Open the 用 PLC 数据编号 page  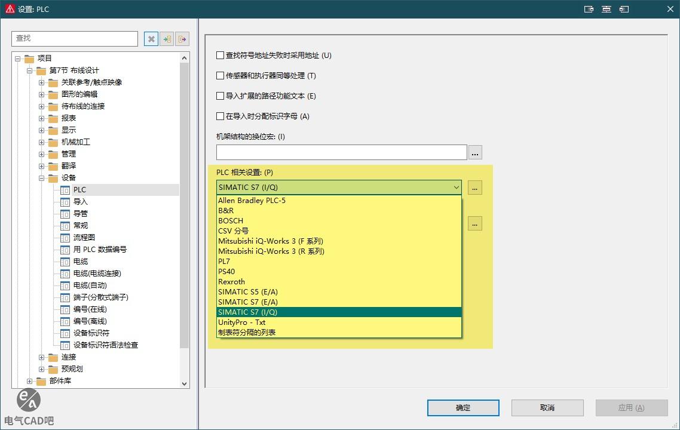tap(100, 249)
